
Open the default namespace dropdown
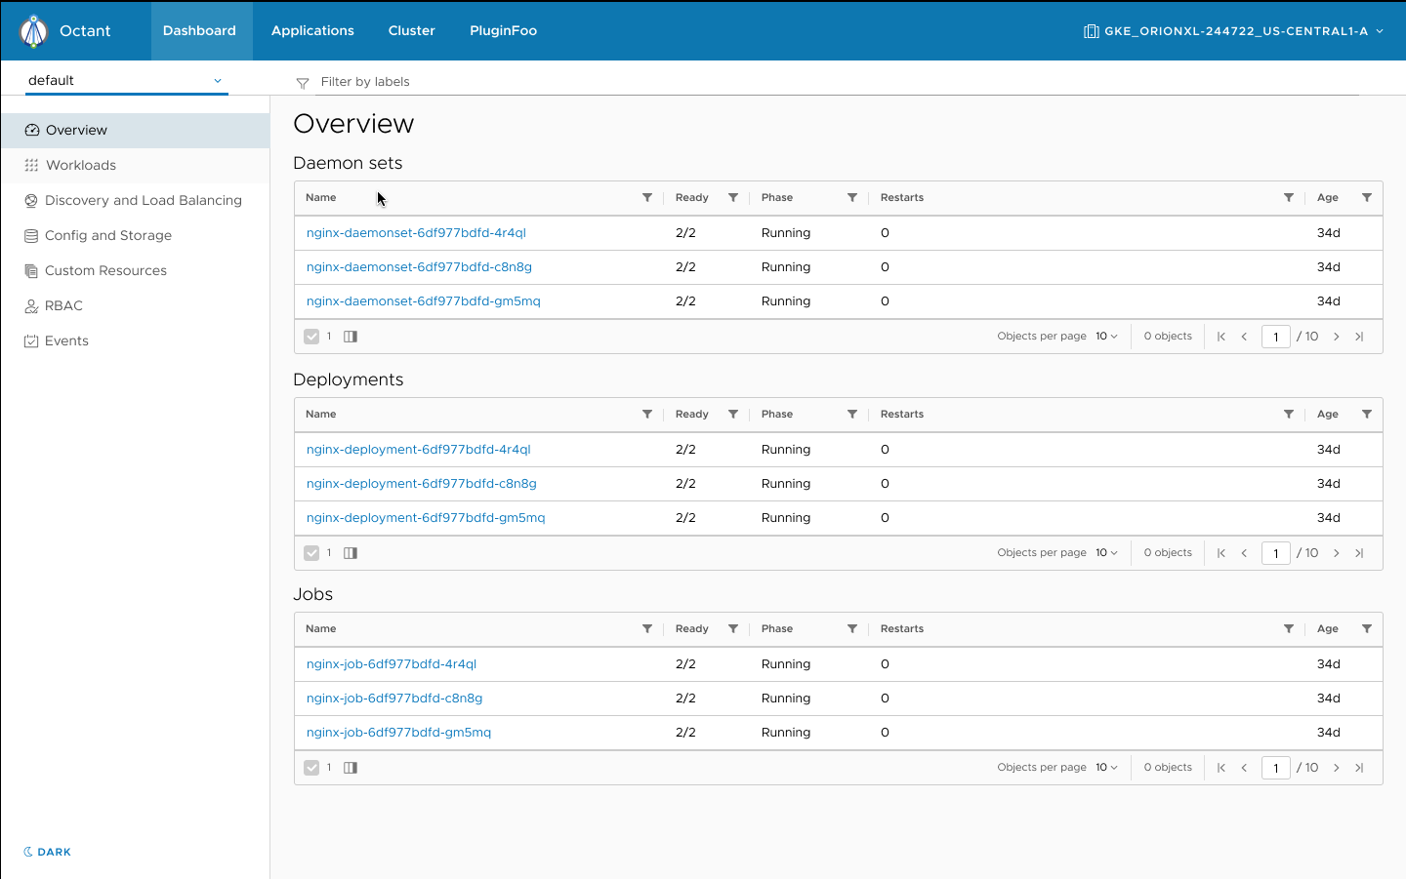tap(126, 80)
